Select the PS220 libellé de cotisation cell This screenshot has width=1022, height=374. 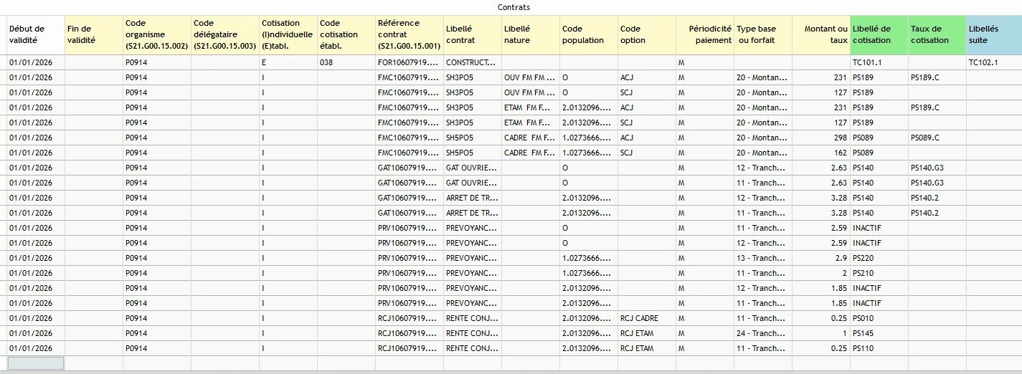[879, 258]
